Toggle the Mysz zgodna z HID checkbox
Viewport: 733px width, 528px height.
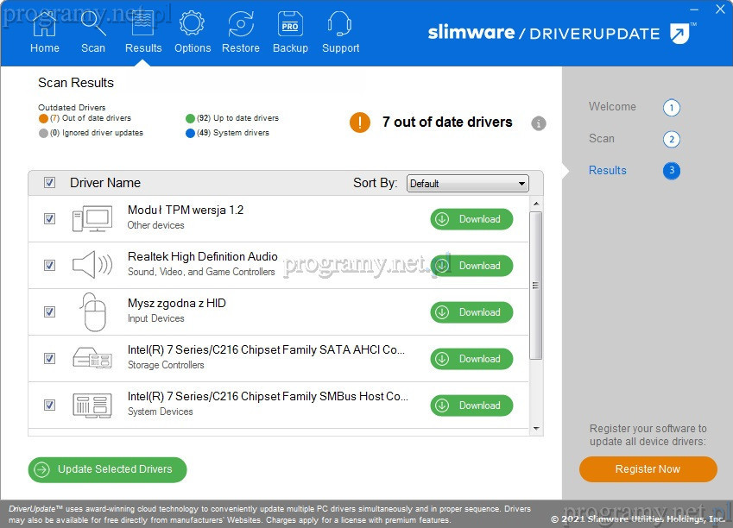pos(50,312)
